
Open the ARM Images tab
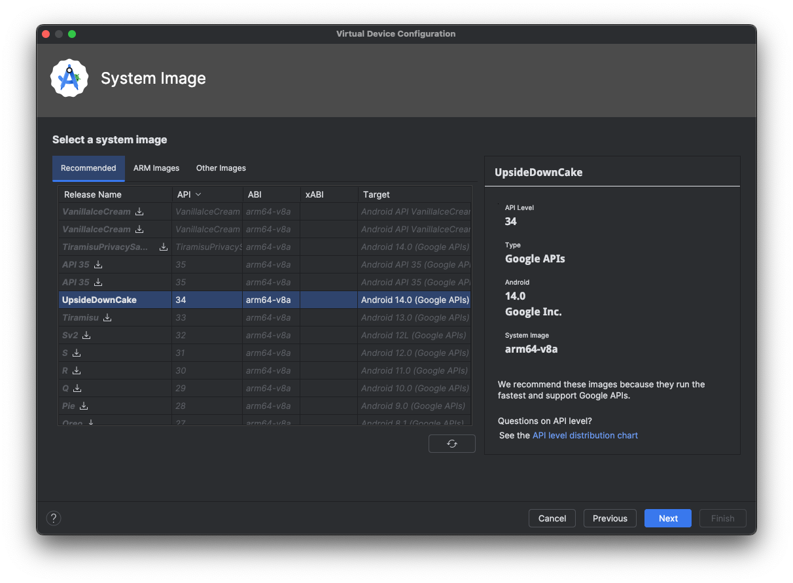156,168
